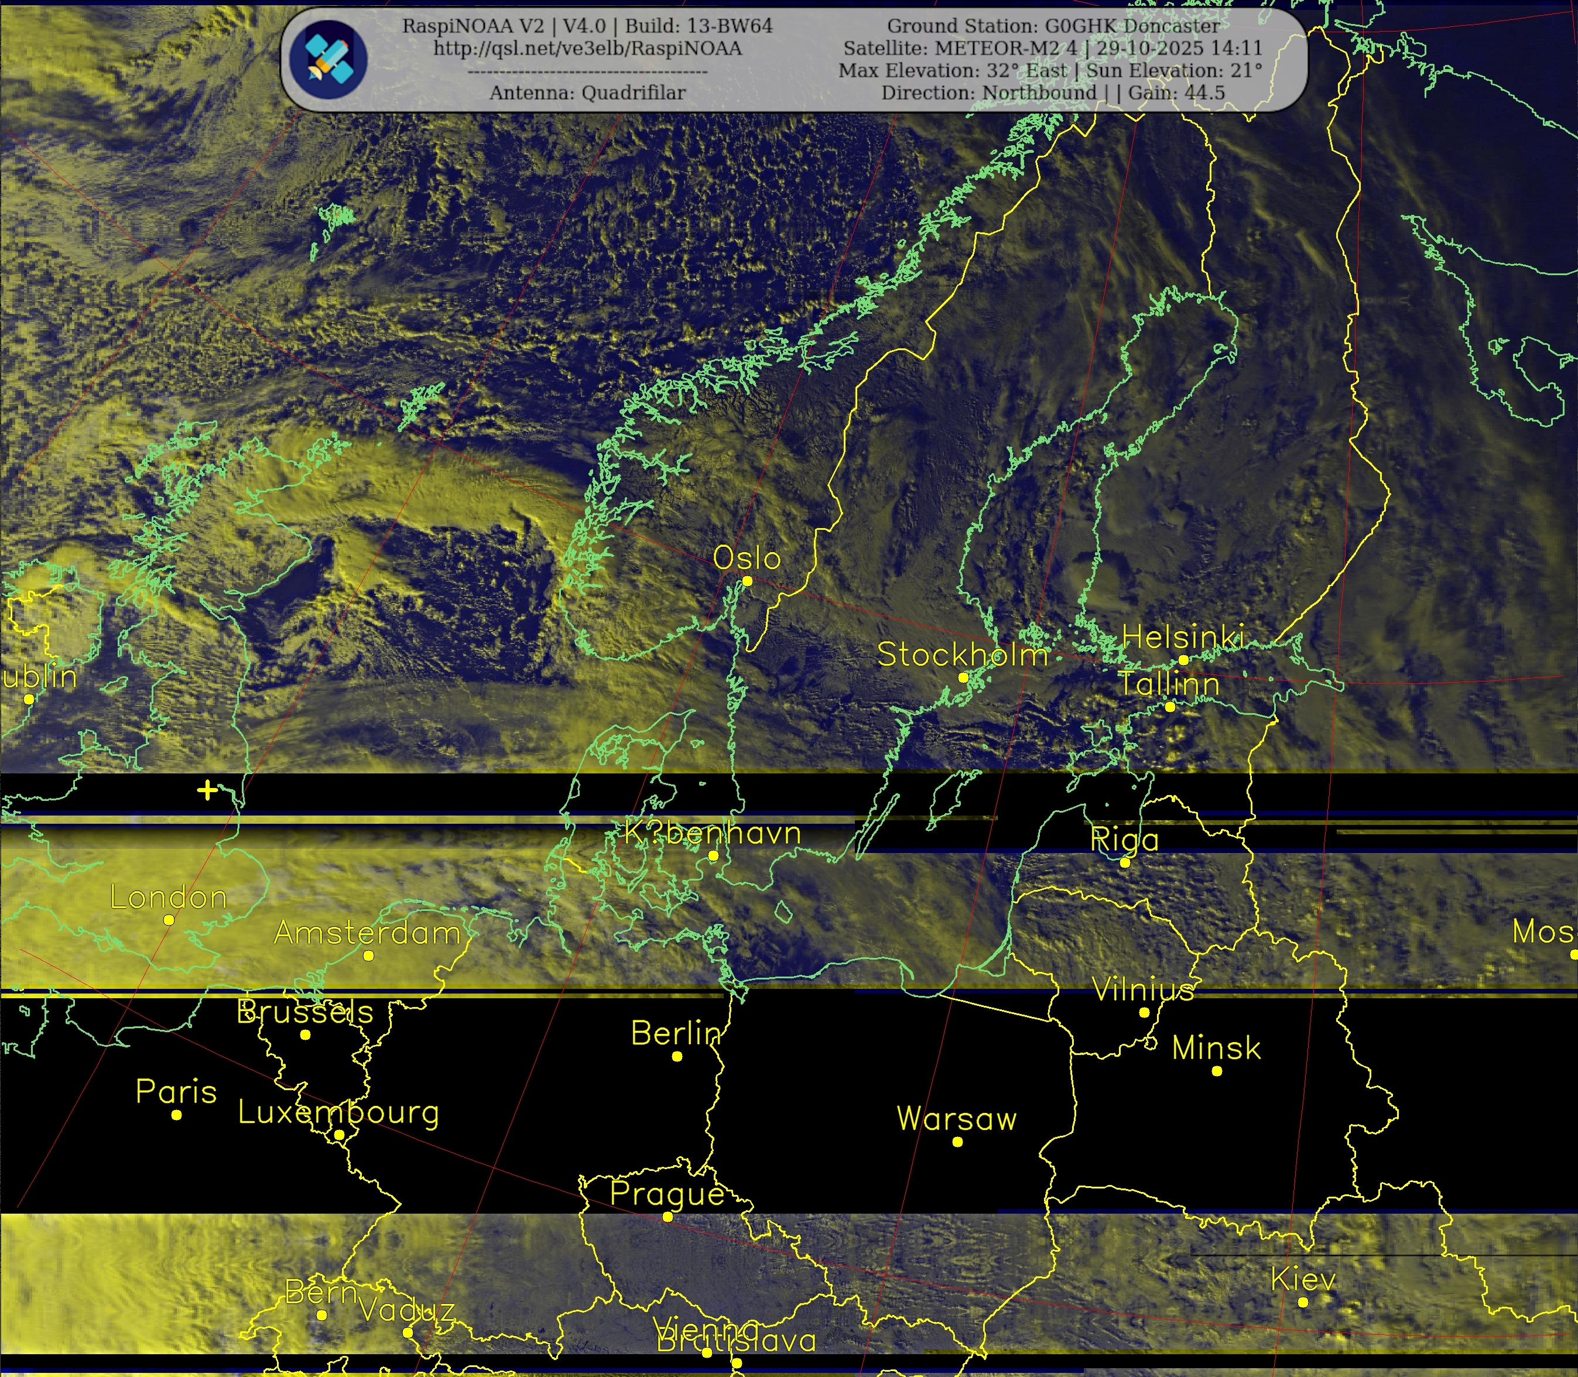Click the Berlin city marker dot
This screenshot has height=1377, width=1578.
677,1057
